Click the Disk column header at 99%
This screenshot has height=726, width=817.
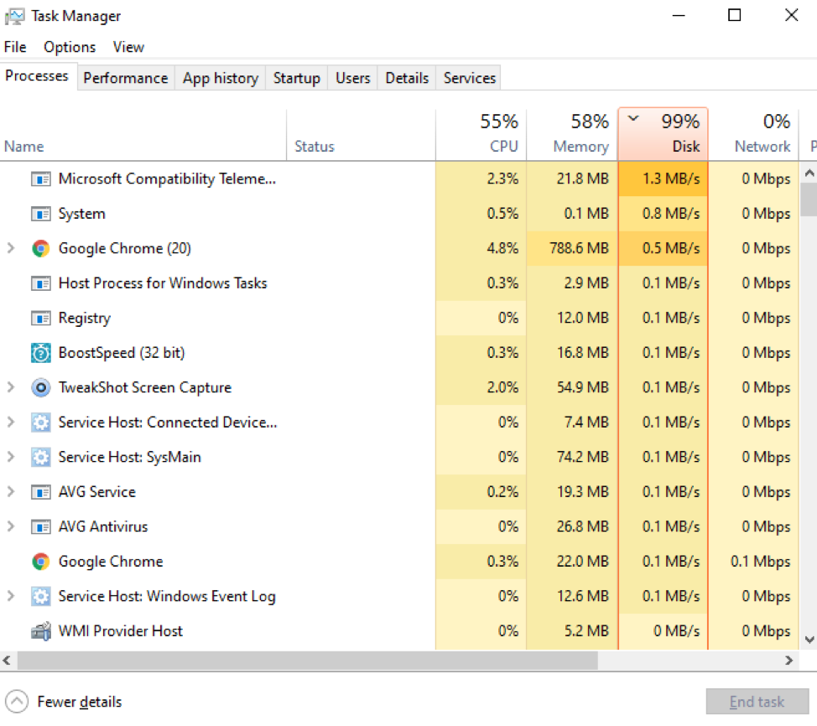point(663,135)
